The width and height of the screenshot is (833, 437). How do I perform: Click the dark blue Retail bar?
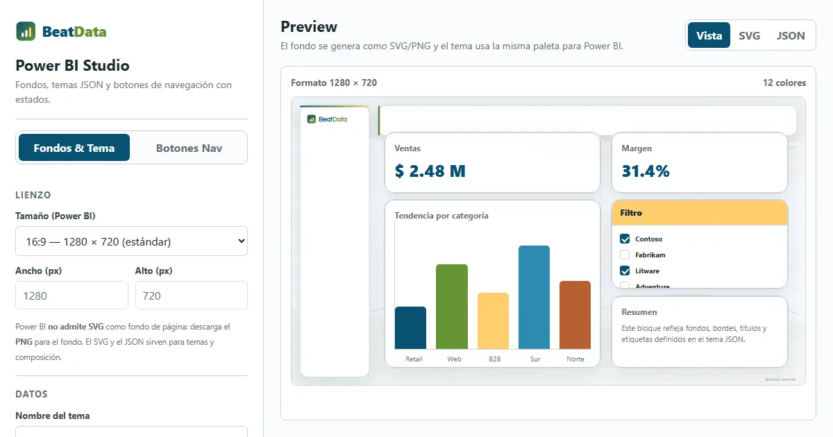pos(410,328)
